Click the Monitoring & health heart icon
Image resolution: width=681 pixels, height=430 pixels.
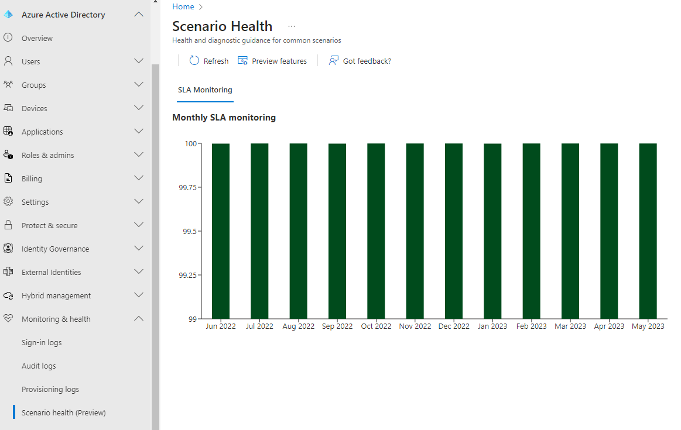click(8, 318)
